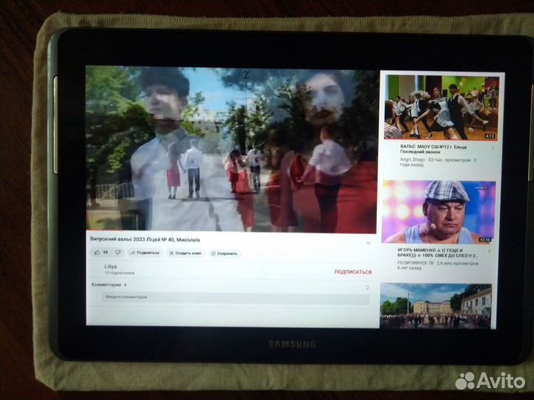Tap the 12 подписчиков subscriber count
Screen dimensions: 534x400
coord(119,273)
